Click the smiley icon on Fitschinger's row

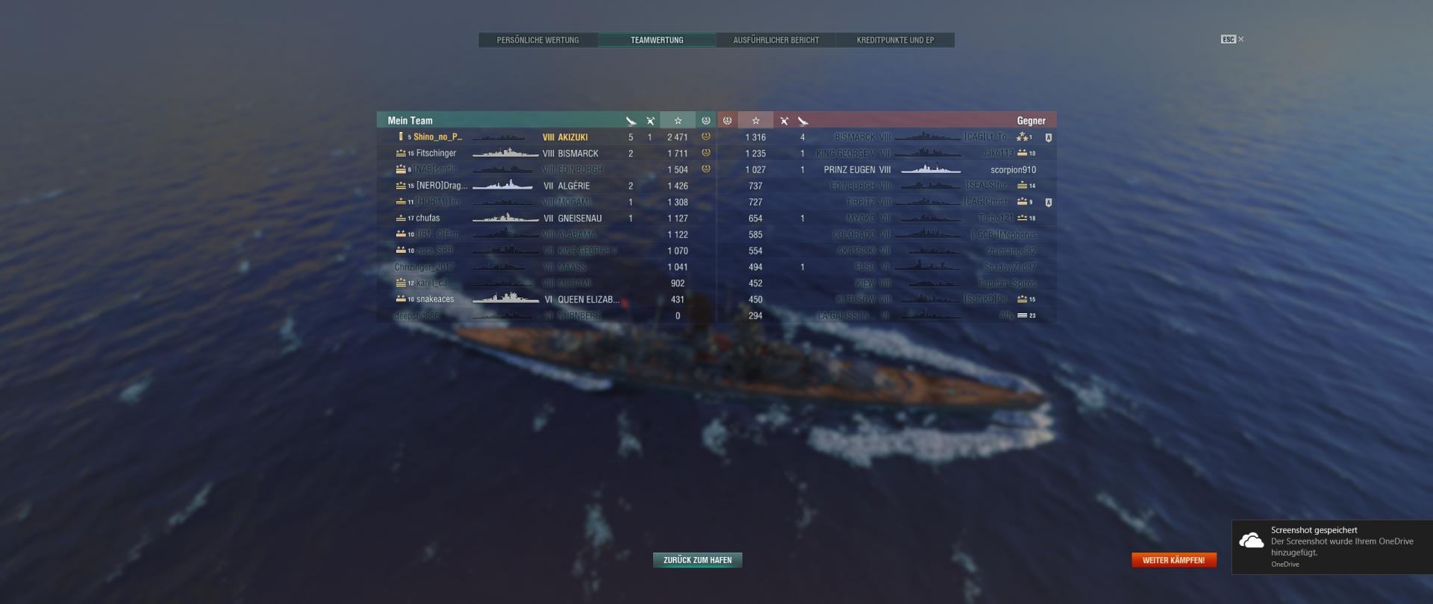coord(706,153)
